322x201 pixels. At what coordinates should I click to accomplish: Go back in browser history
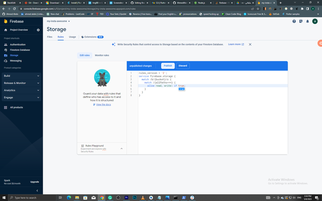click(4, 9)
